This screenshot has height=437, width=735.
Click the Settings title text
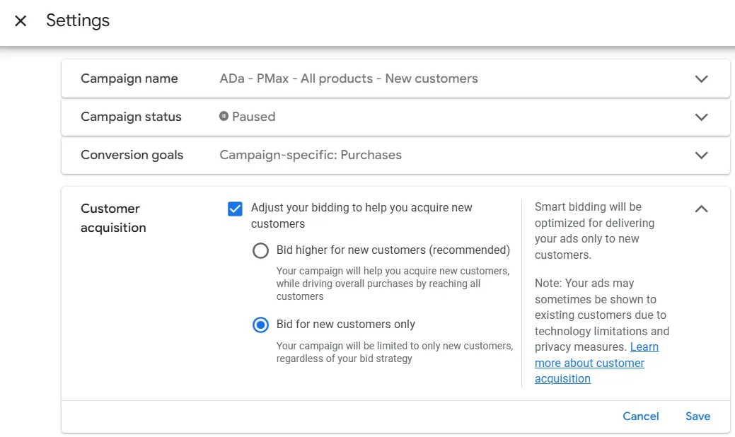(x=78, y=21)
